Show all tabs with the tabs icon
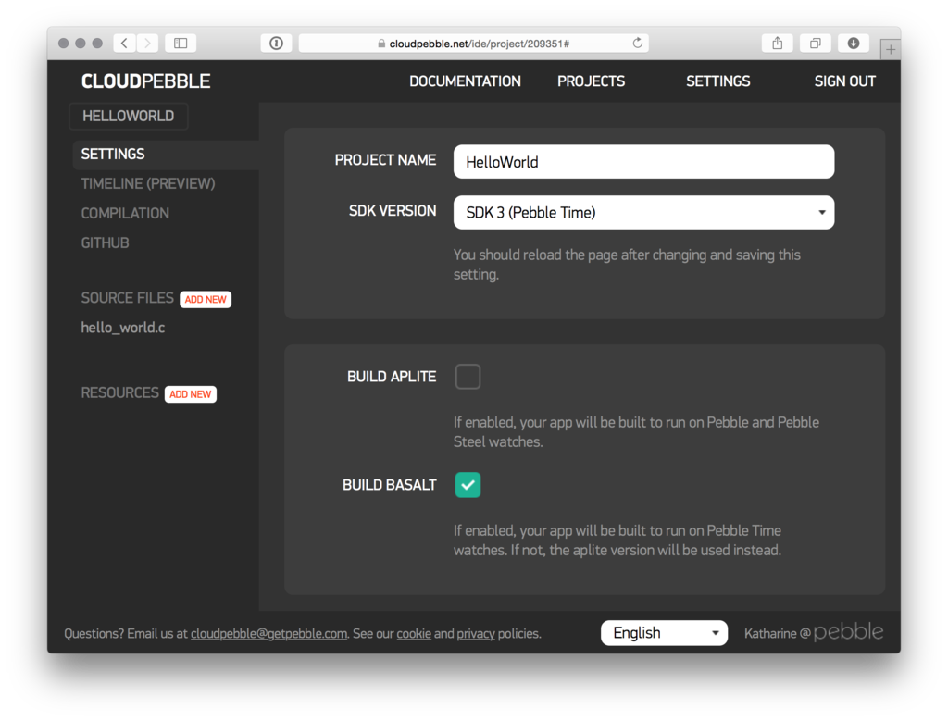Screen dimensions: 948x721 [x=815, y=43]
